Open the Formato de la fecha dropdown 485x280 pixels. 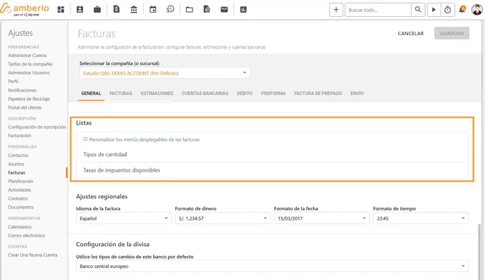tap(321, 218)
